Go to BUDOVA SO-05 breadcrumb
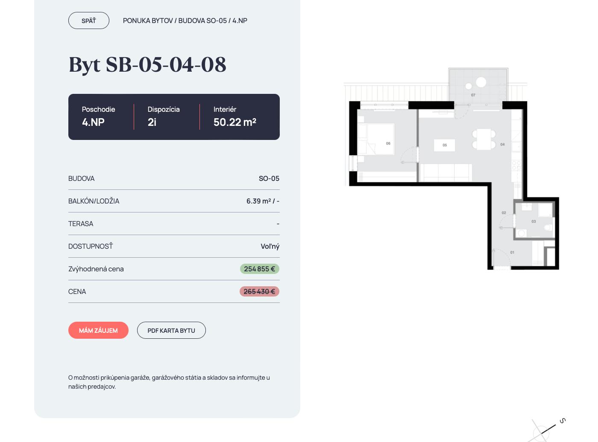Image resolution: width=598 pixels, height=442 pixels. (202, 20)
